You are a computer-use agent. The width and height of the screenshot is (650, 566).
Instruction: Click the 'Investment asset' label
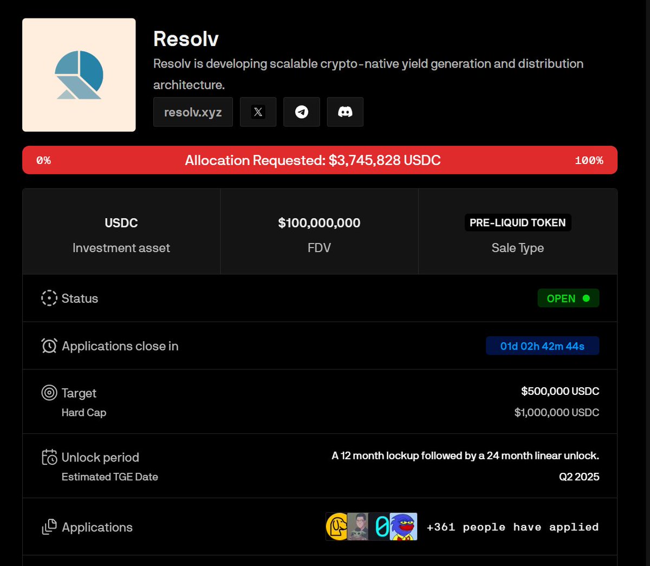pos(121,248)
